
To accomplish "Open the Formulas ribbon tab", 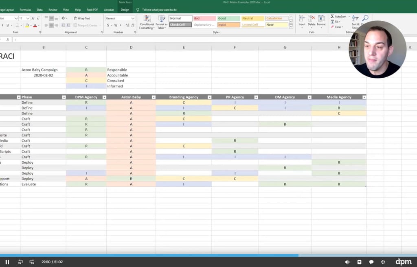I will (x=25, y=10).
